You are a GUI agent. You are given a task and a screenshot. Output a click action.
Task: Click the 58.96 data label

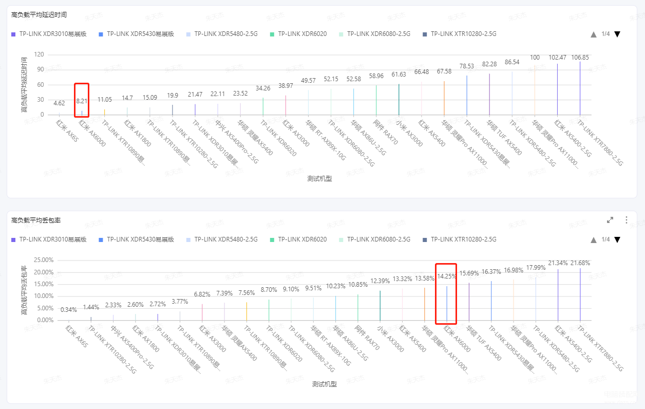point(376,76)
